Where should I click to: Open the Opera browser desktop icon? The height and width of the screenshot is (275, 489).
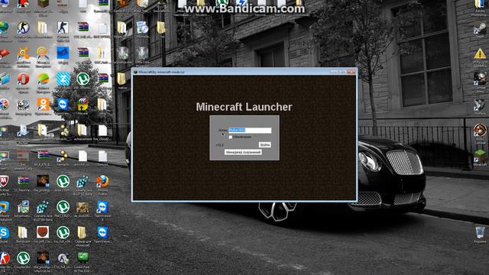coord(23,79)
